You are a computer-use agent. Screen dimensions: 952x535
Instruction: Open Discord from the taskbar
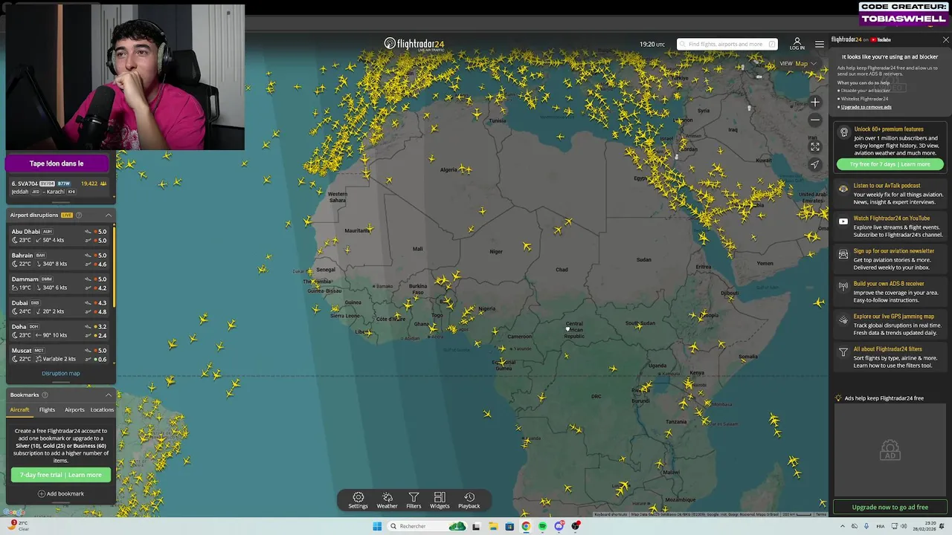(559, 526)
